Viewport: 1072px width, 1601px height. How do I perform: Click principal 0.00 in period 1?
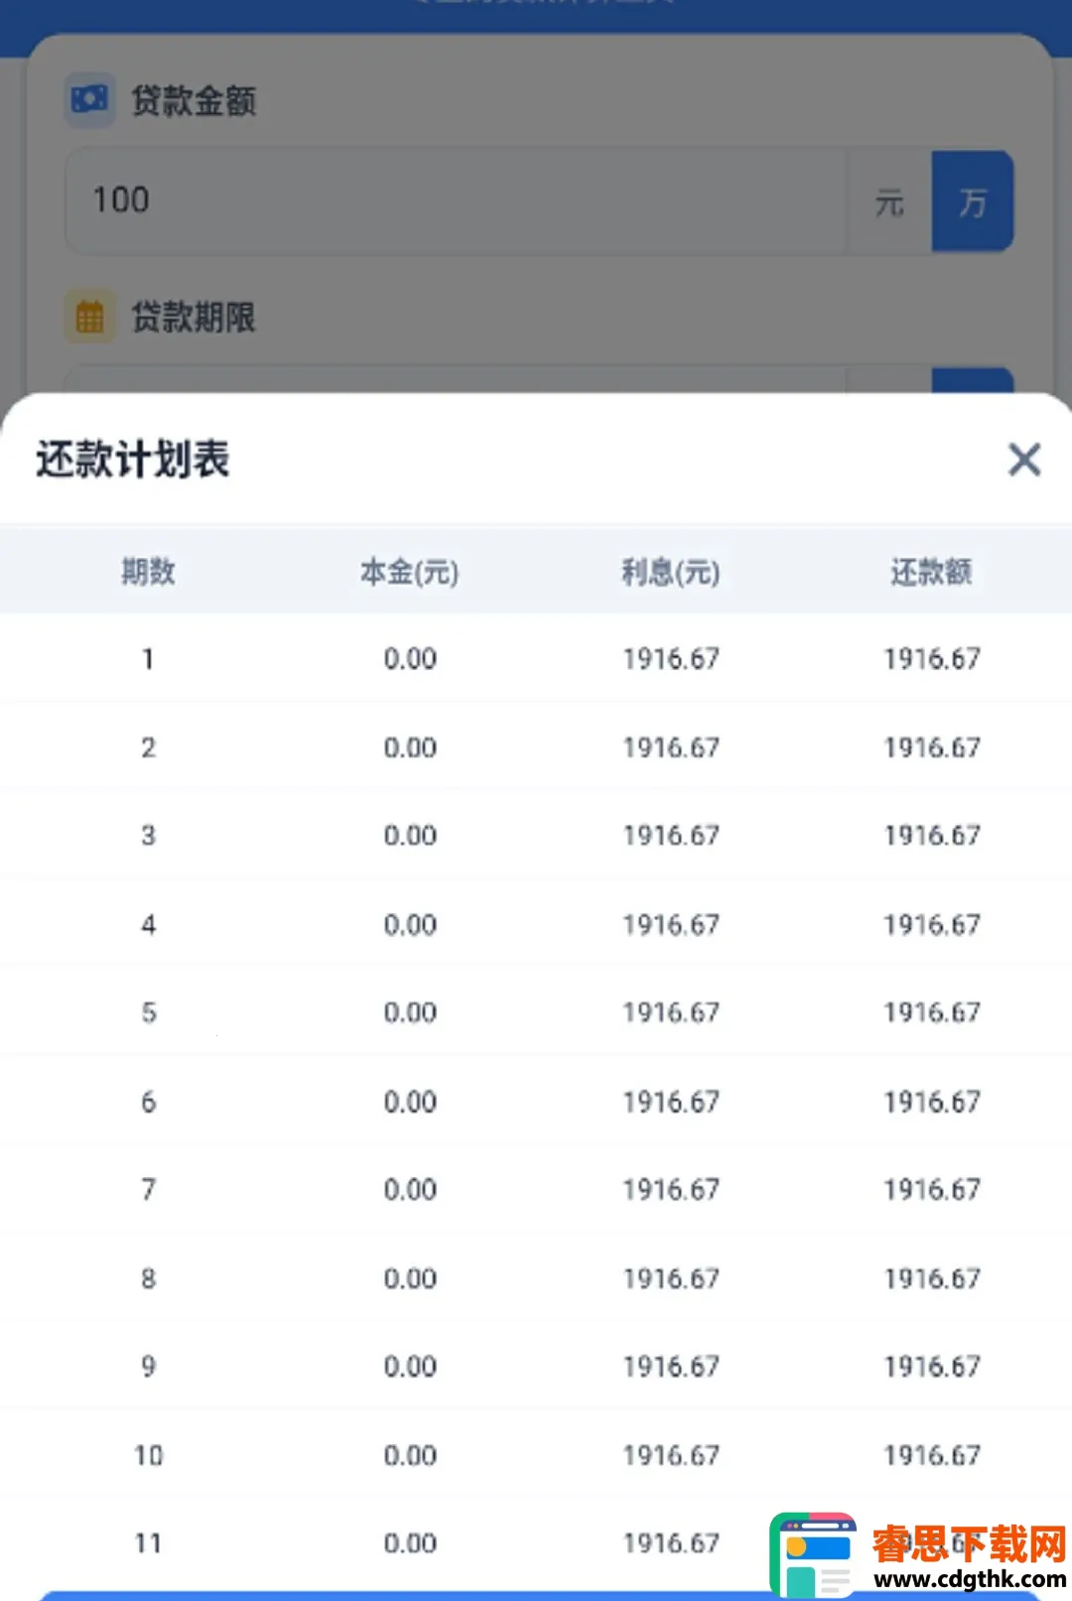tap(410, 658)
